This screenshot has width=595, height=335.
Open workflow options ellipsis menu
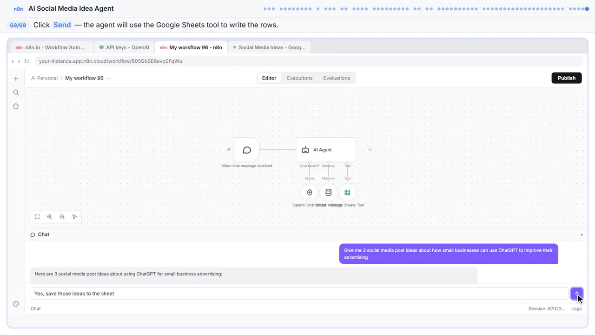(x=109, y=78)
